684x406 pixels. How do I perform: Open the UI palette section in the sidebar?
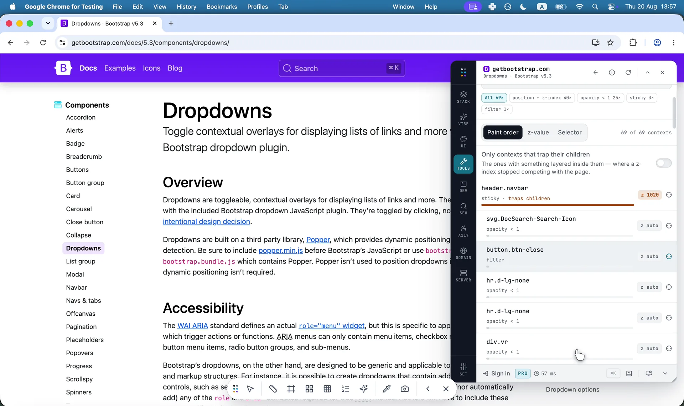(463, 141)
